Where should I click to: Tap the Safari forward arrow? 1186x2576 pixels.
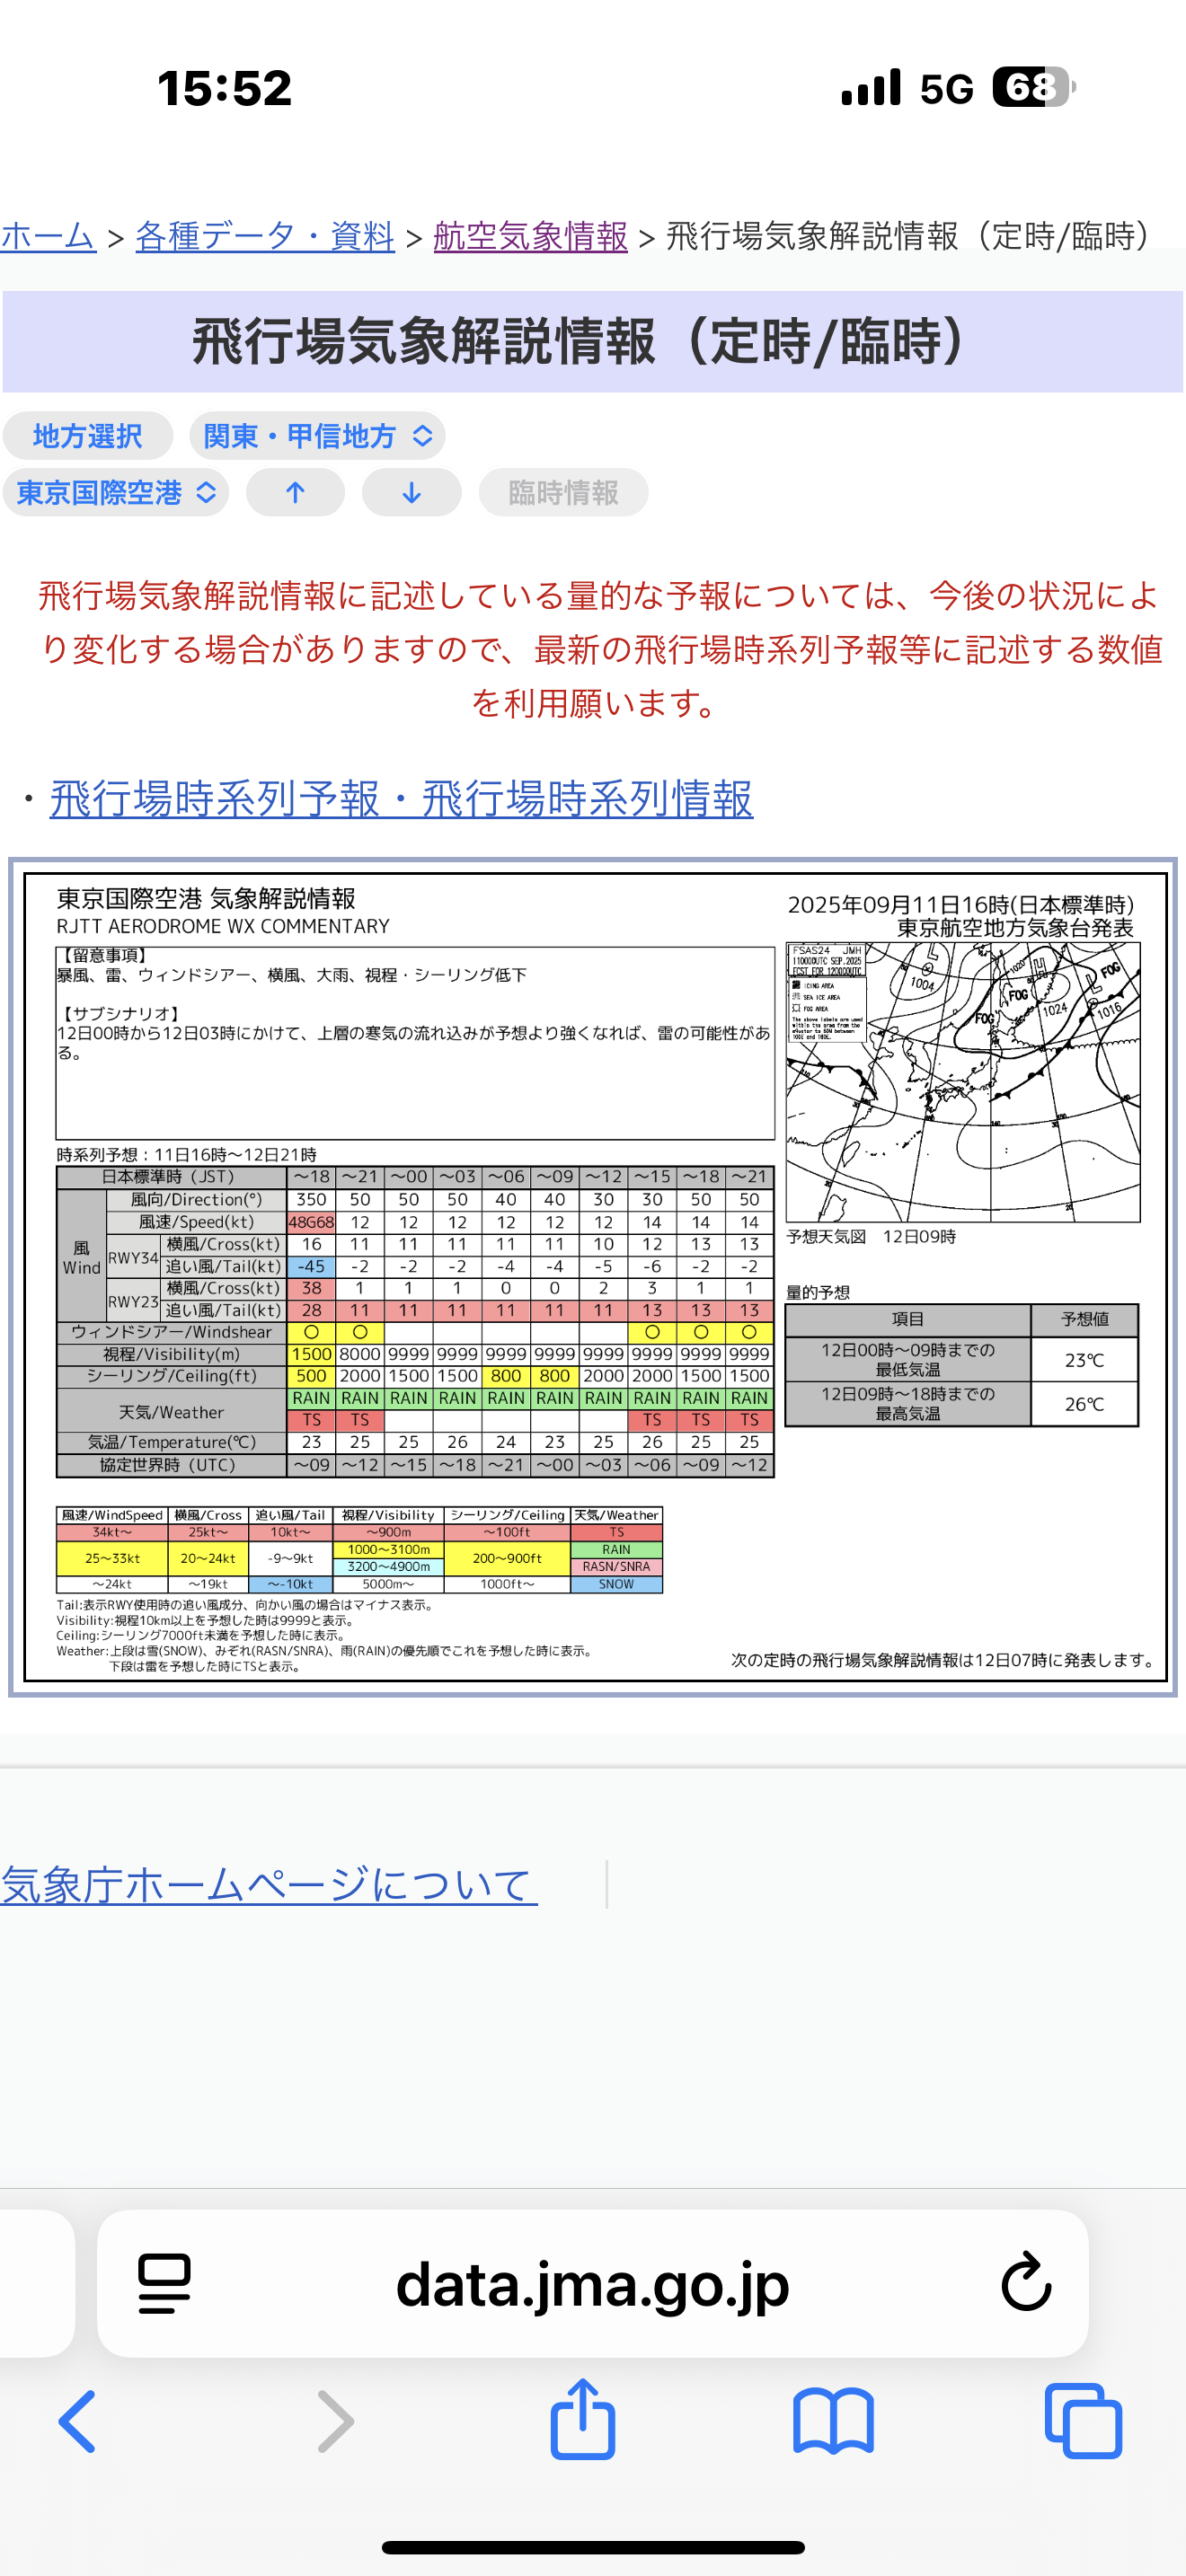335,2421
